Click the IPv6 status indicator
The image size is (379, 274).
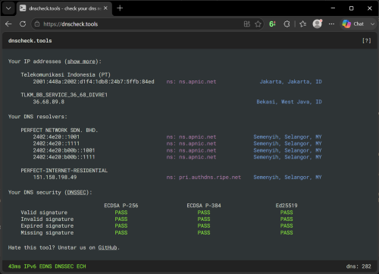coord(30,266)
